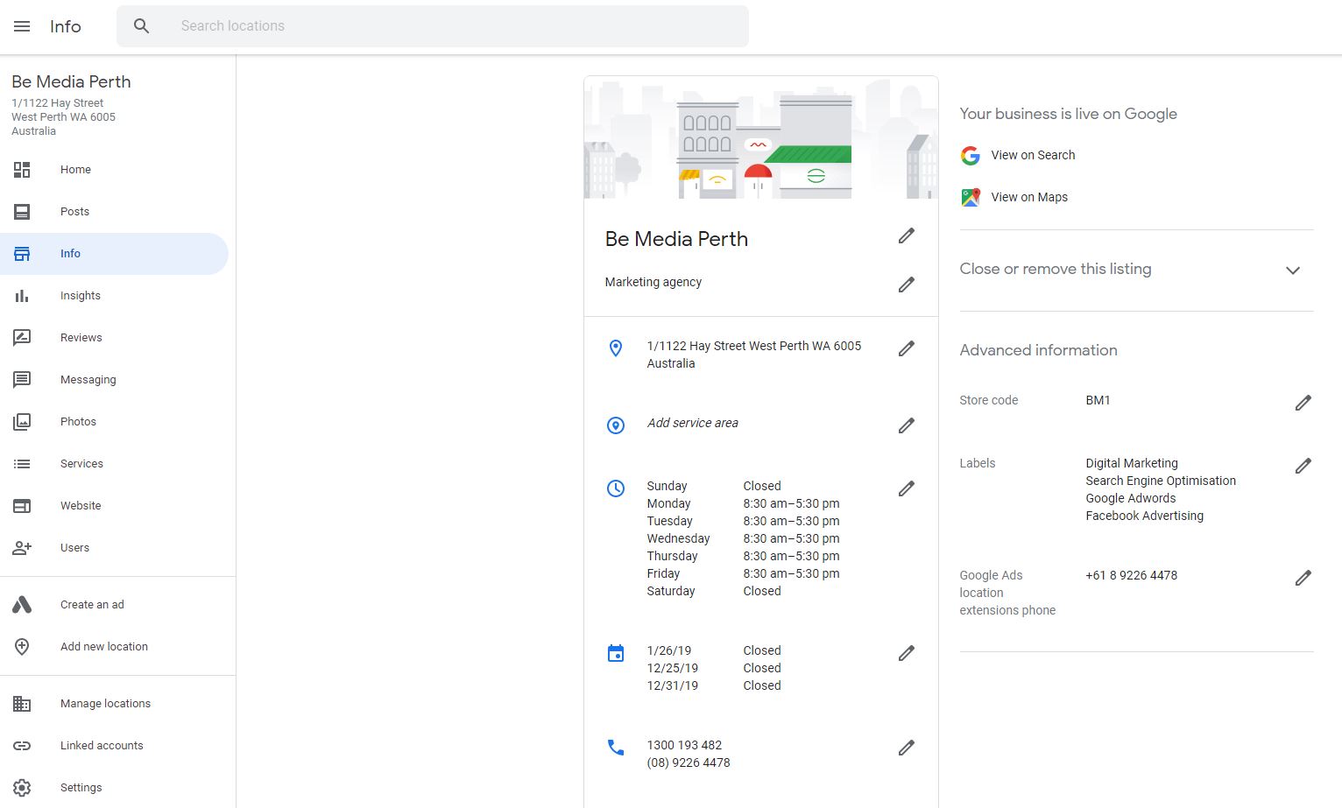1342x808 pixels.
Task: Go to Reviews in the sidebar
Action: (81, 338)
